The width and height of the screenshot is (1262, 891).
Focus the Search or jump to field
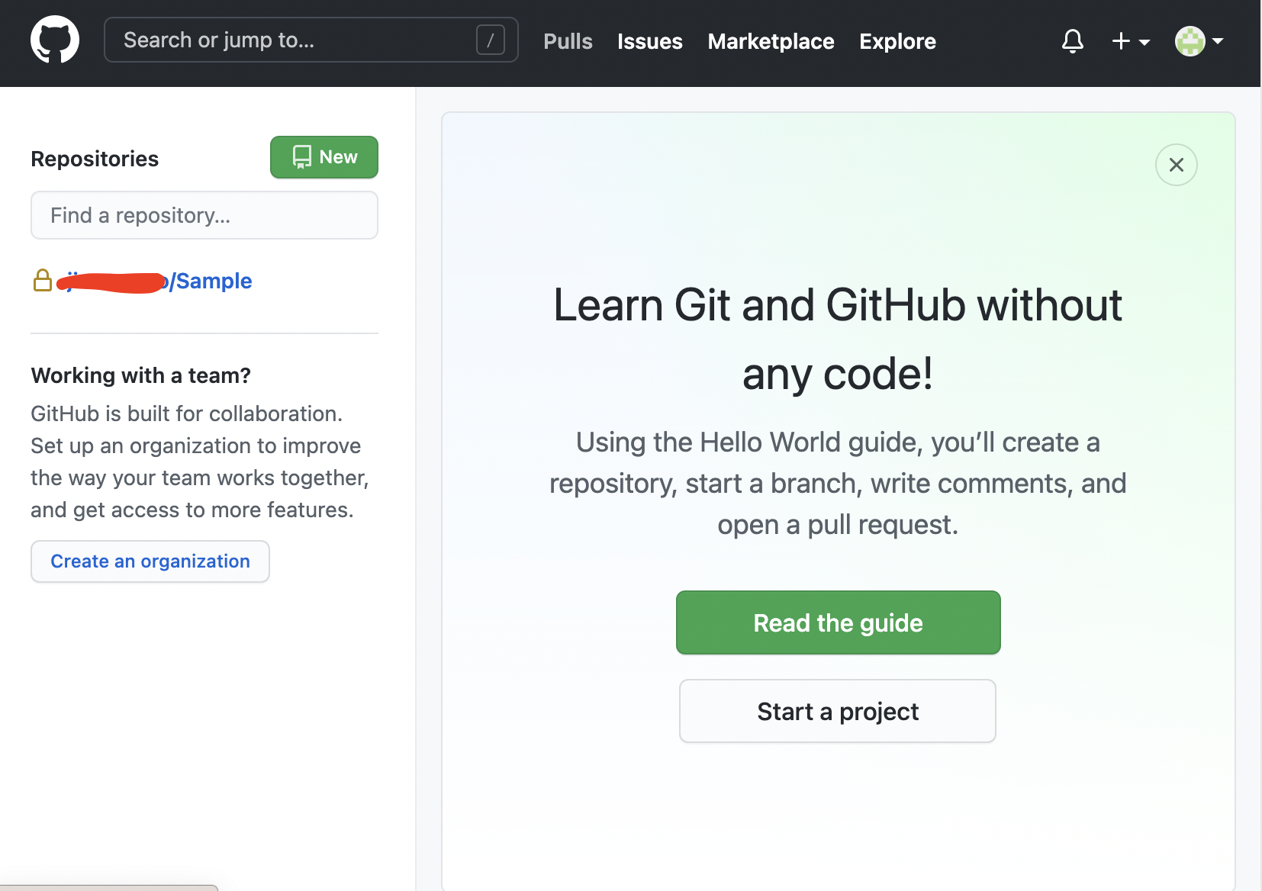(311, 40)
